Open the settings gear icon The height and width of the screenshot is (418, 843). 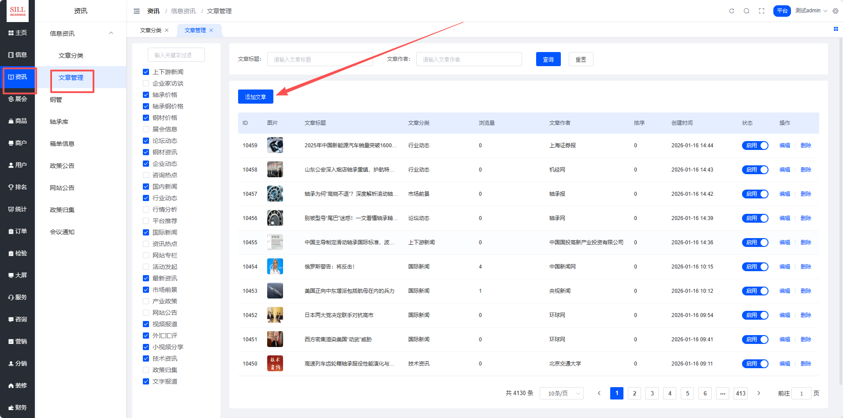(x=836, y=11)
